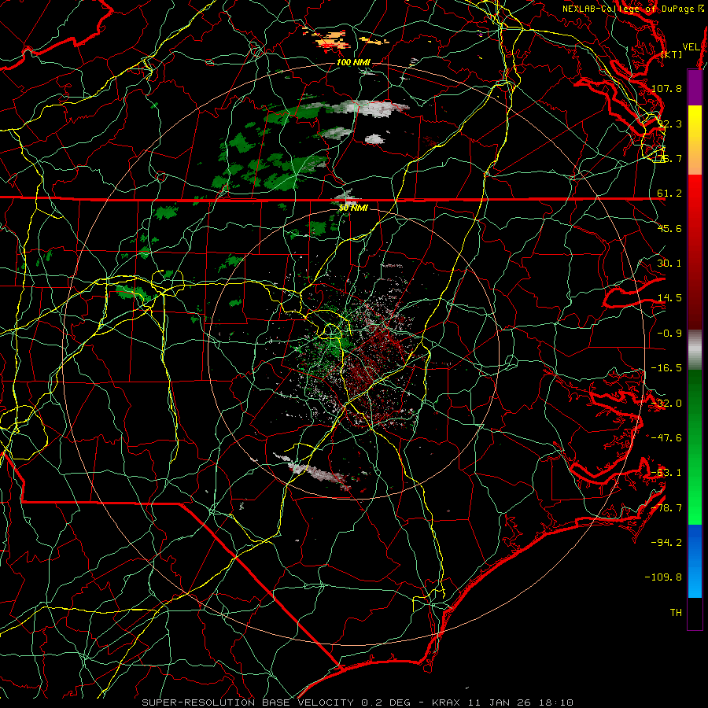The height and width of the screenshot is (708, 708).
Task: Click the -16.5 scale value
Action: coord(666,368)
